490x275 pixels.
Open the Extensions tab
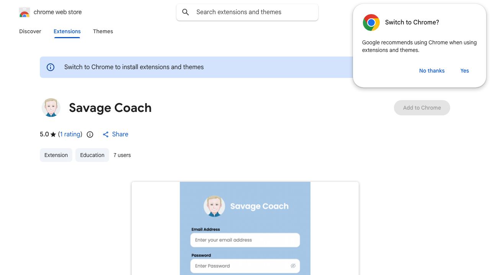coord(67,31)
